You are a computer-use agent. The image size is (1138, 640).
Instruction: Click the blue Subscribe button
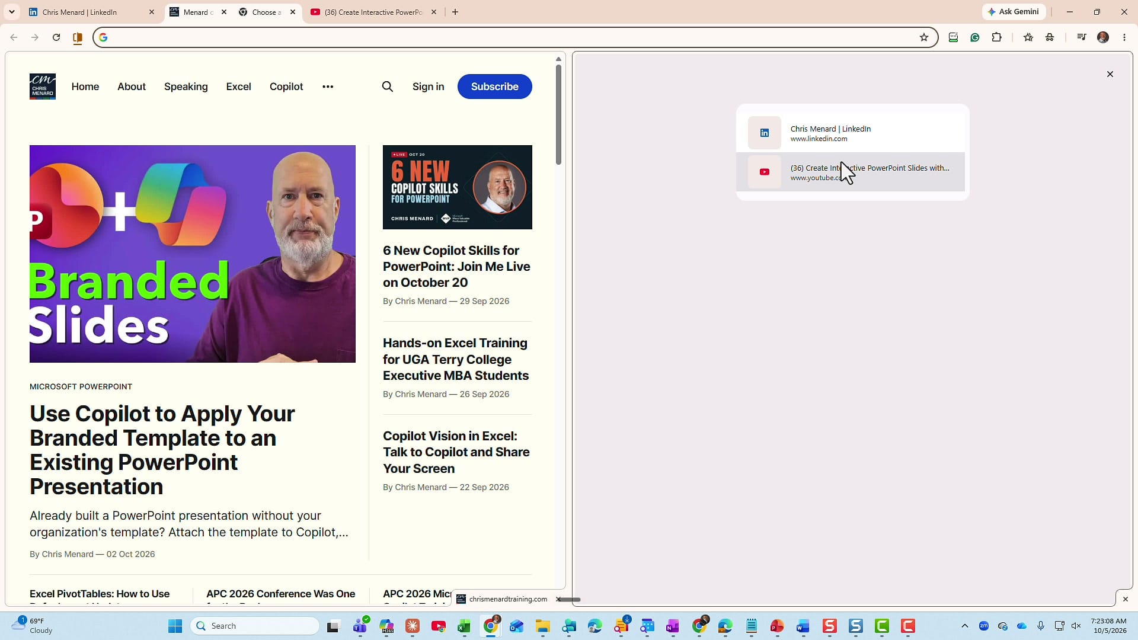(495, 87)
